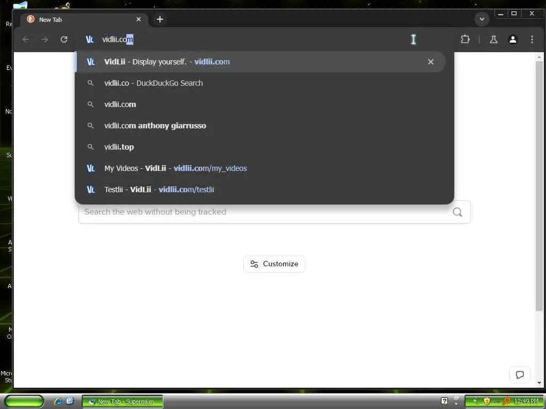Click the VidLii favicon in address bar
The width and height of the screenshot is (546, 409).
(90, 39)
